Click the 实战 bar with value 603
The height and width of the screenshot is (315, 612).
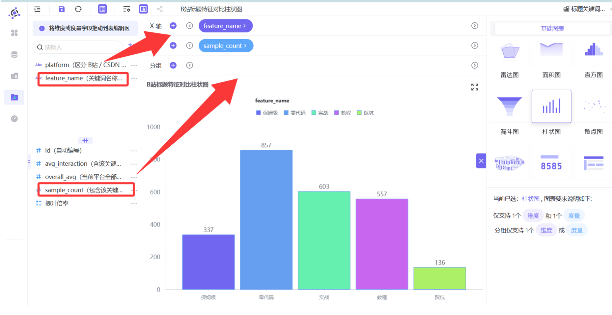(324, 240)
